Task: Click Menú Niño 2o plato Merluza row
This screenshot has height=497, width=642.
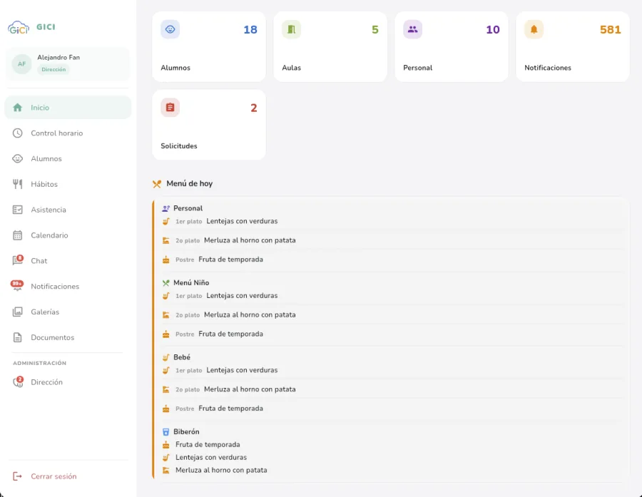Action: 392,315
